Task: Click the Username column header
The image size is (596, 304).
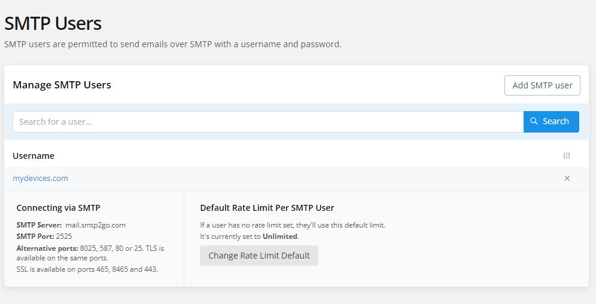Action: tap(34, 156)
